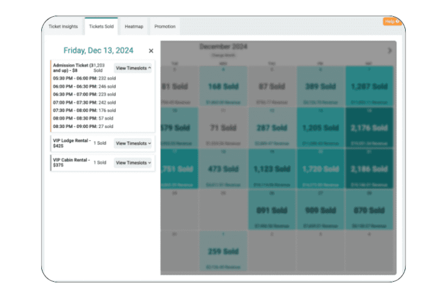Click the Change Month link under December 2024
Image resolution: width=447 pixels, height=298 pixels.
point(223,55)
